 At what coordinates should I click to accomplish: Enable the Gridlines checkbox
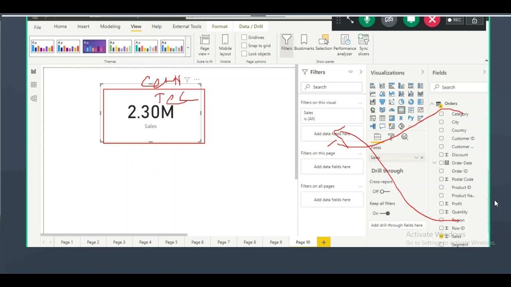tap(244, 37)
